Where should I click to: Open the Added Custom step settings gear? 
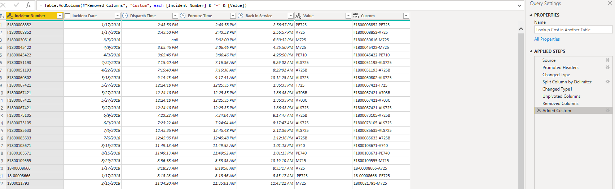(607, 111)
